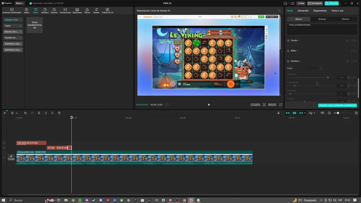Open the Stickers panel

tap(45, 11)
